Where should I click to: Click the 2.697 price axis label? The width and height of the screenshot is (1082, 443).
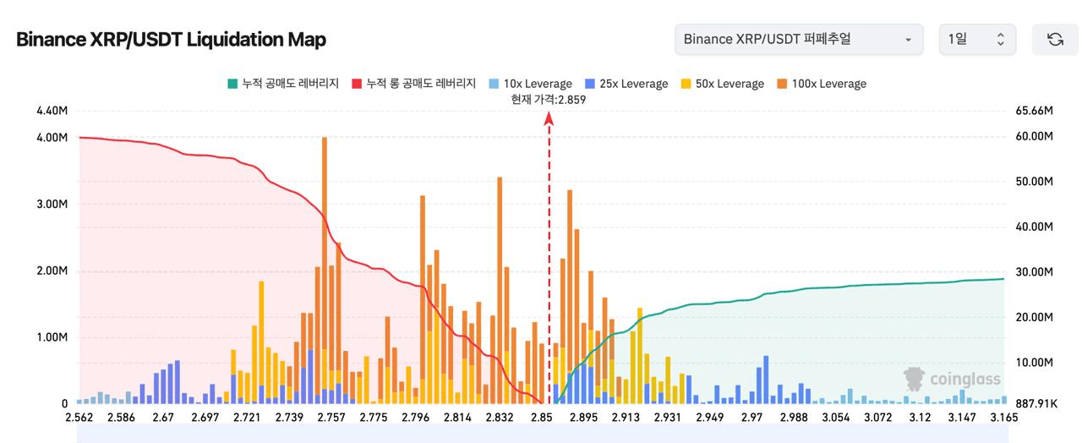point(205,417)
